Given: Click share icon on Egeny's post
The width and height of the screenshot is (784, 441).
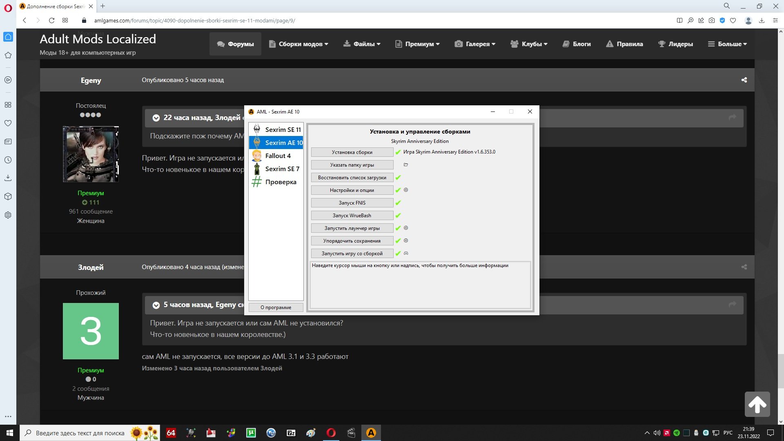Looking at the screenshot, I should (x=744, y=80).
